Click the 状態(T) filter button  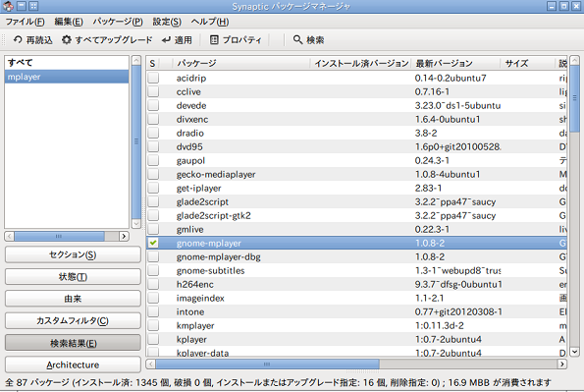tap(73, 277)
